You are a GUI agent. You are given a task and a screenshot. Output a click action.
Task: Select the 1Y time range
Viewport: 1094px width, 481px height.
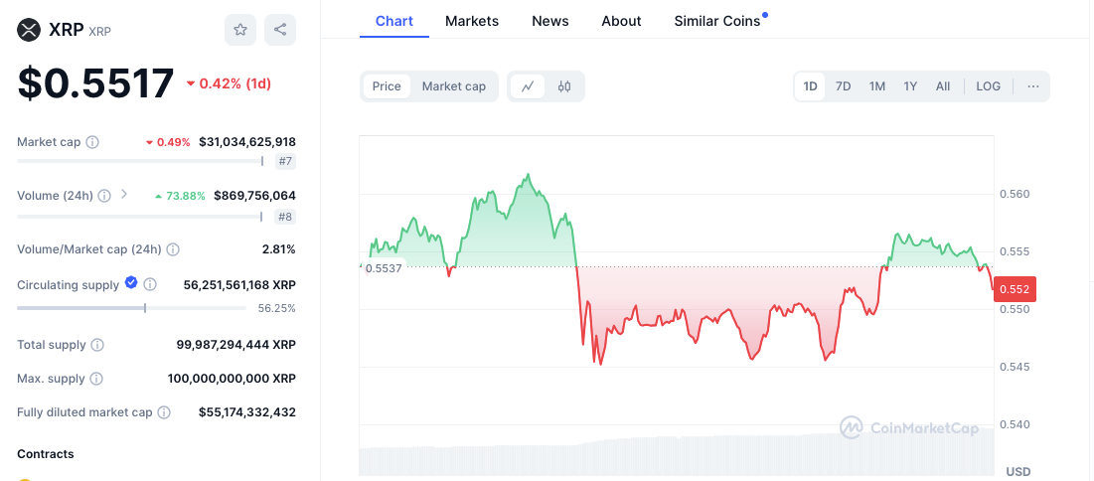(x=910, y=86)
